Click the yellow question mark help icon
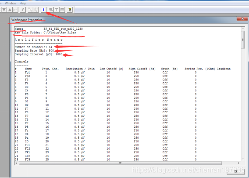 70,10
